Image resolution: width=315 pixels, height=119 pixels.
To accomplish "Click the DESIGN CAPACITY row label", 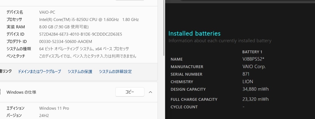I will [x=188, y=89].
